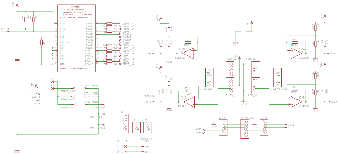Select the PWM4 output net label
This screenshot has height=154, width=338.
tap(127, 35)
